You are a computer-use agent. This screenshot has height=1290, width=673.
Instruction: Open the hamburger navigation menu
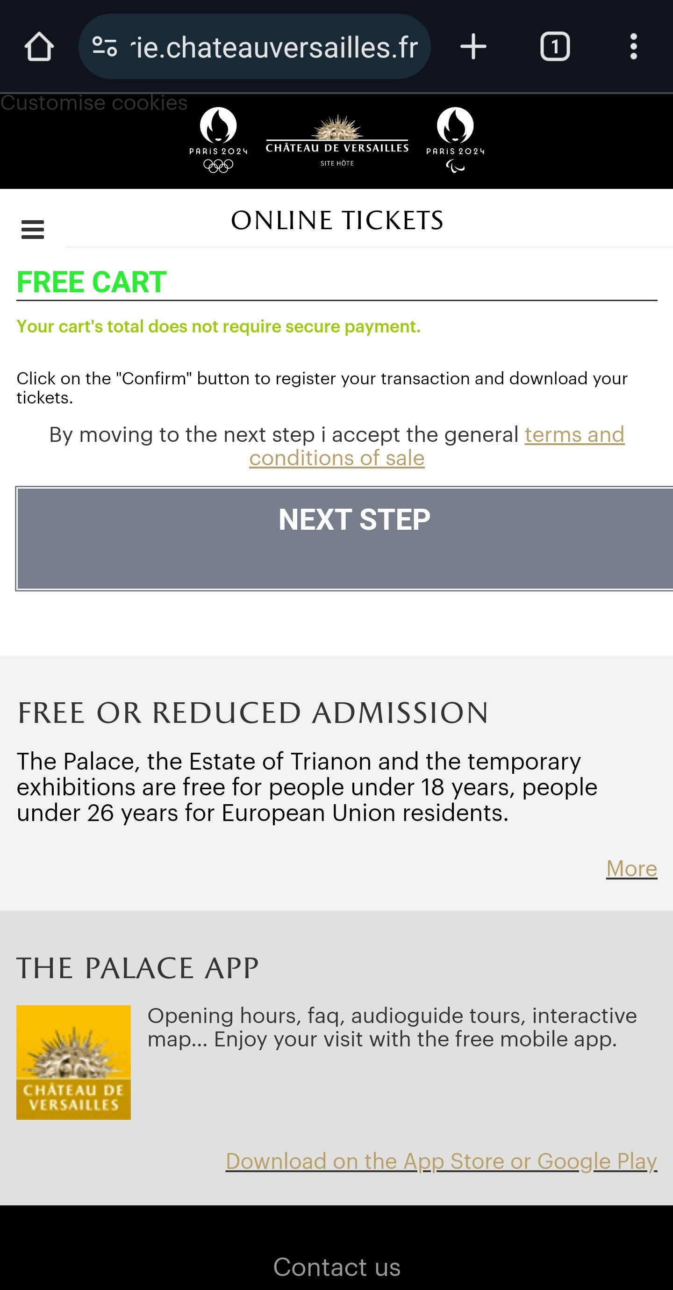pyautogui.click(x=33, y=230)
